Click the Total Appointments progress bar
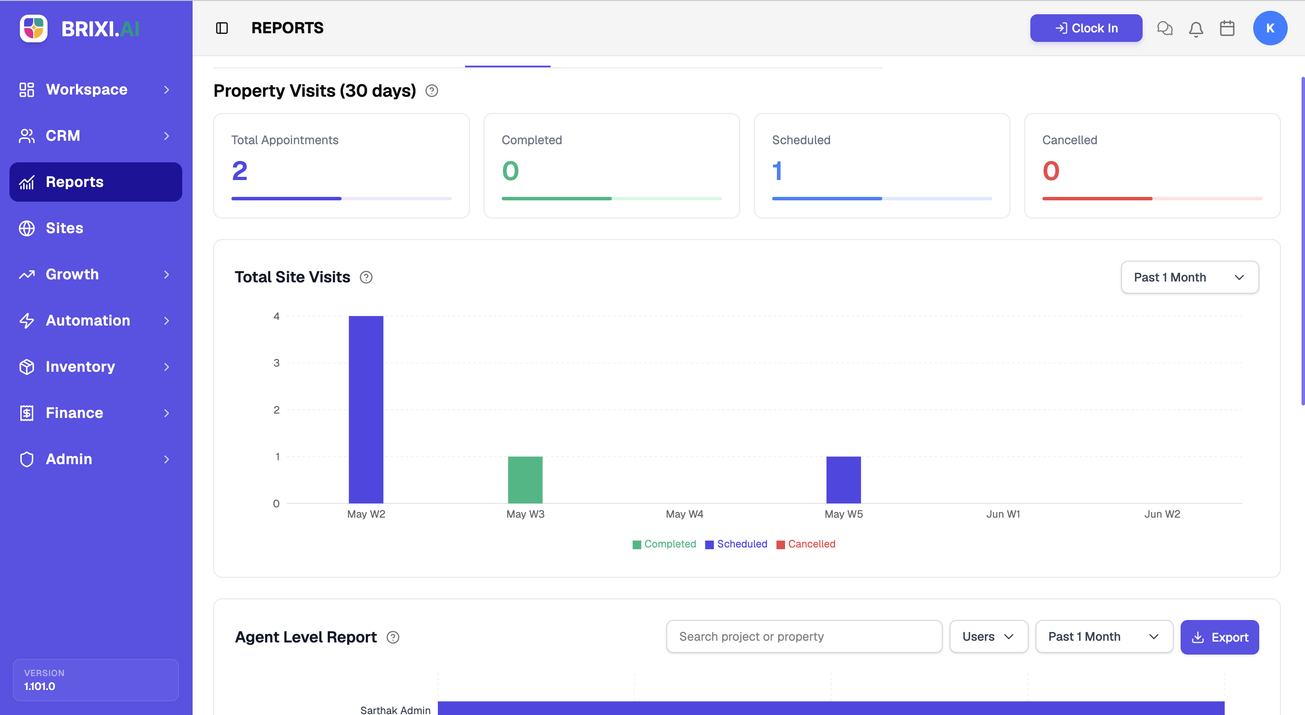Image resolution: width=1305 pixels, height=715 pixels. tap(341, 199)
